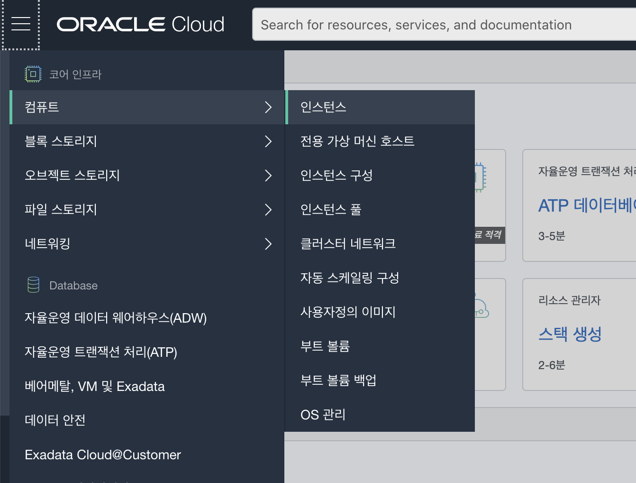
Task: Open 사용자정의 이미지 entry
Action: [x=380, y=312]
